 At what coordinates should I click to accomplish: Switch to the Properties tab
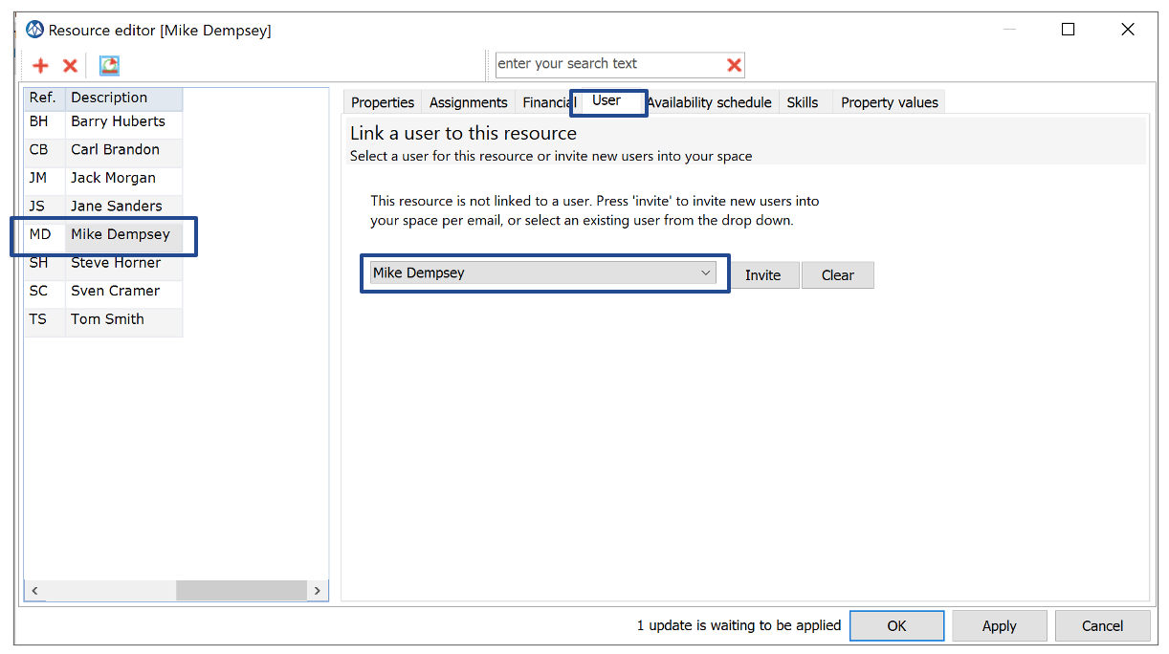click(383, 102)
